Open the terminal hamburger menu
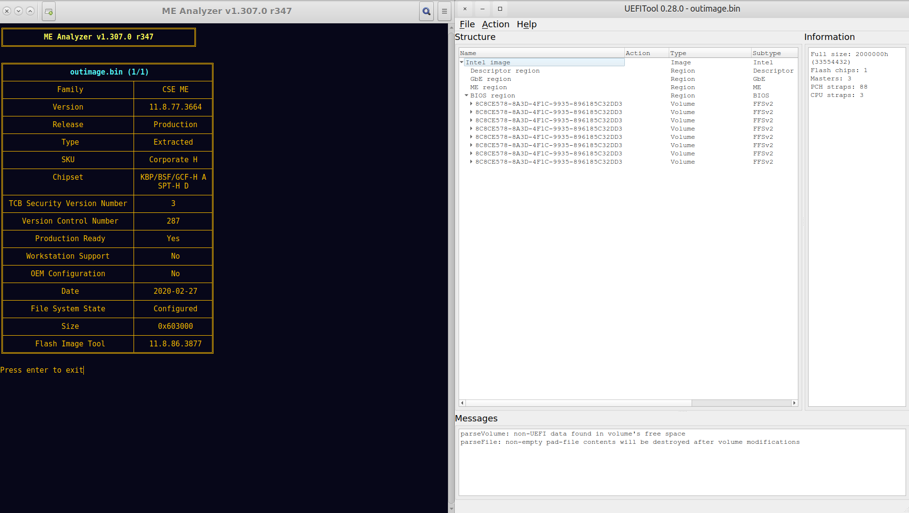 click(444, 11)
